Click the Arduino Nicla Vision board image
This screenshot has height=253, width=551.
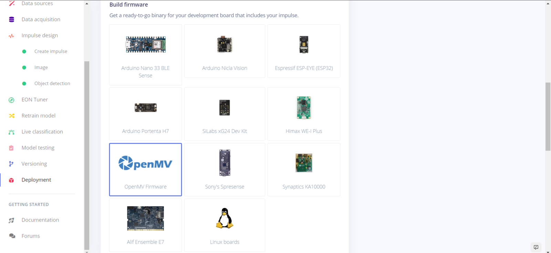coord(225,44)
